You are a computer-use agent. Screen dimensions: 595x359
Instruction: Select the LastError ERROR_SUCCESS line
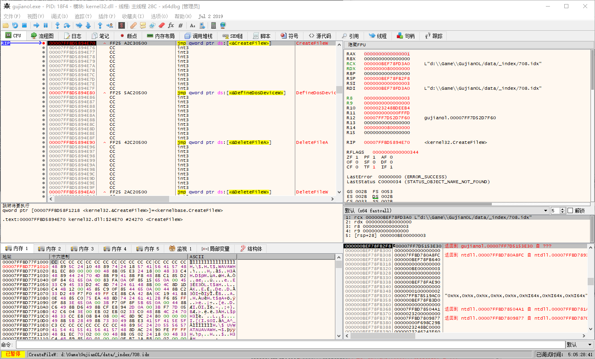[396, 177]
